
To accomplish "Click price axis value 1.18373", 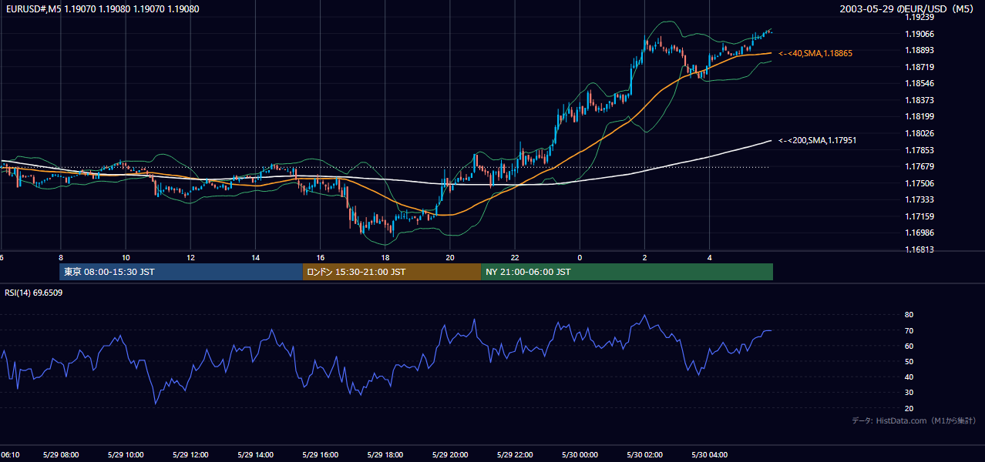I will (x=919, y=100).
